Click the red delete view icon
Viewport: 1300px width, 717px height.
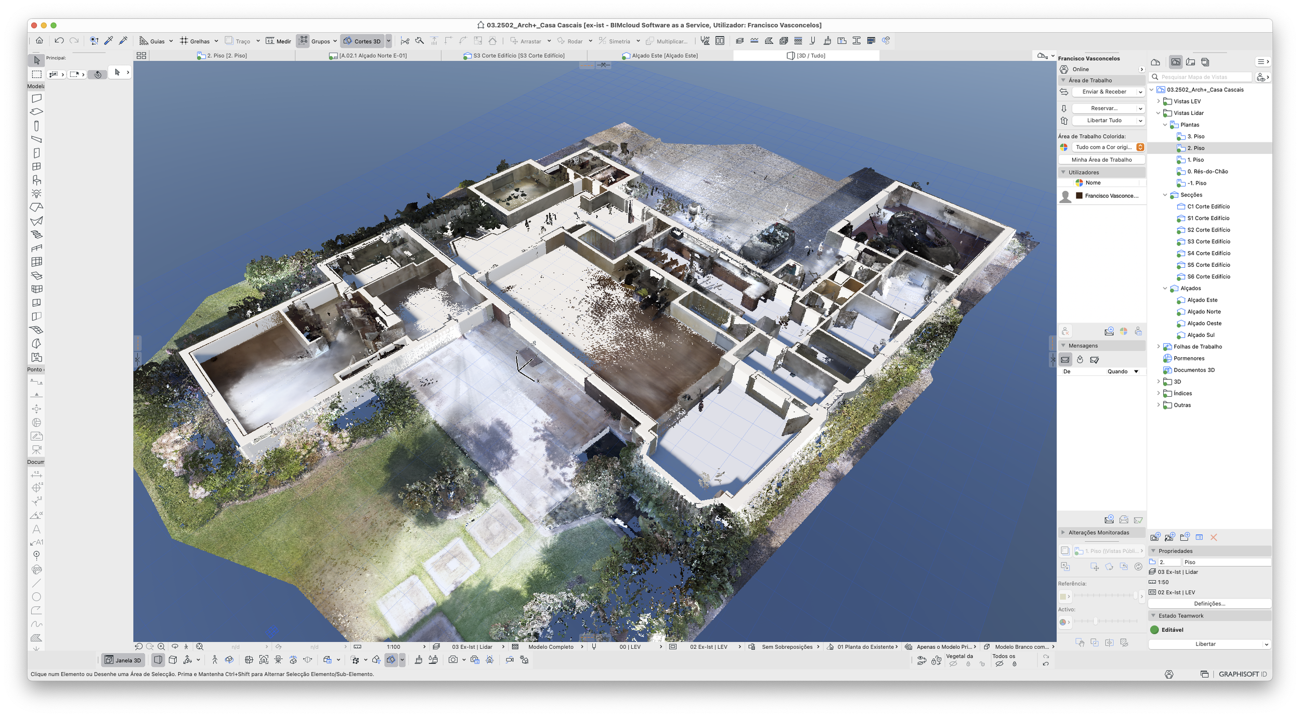[x=1214, y=538]
